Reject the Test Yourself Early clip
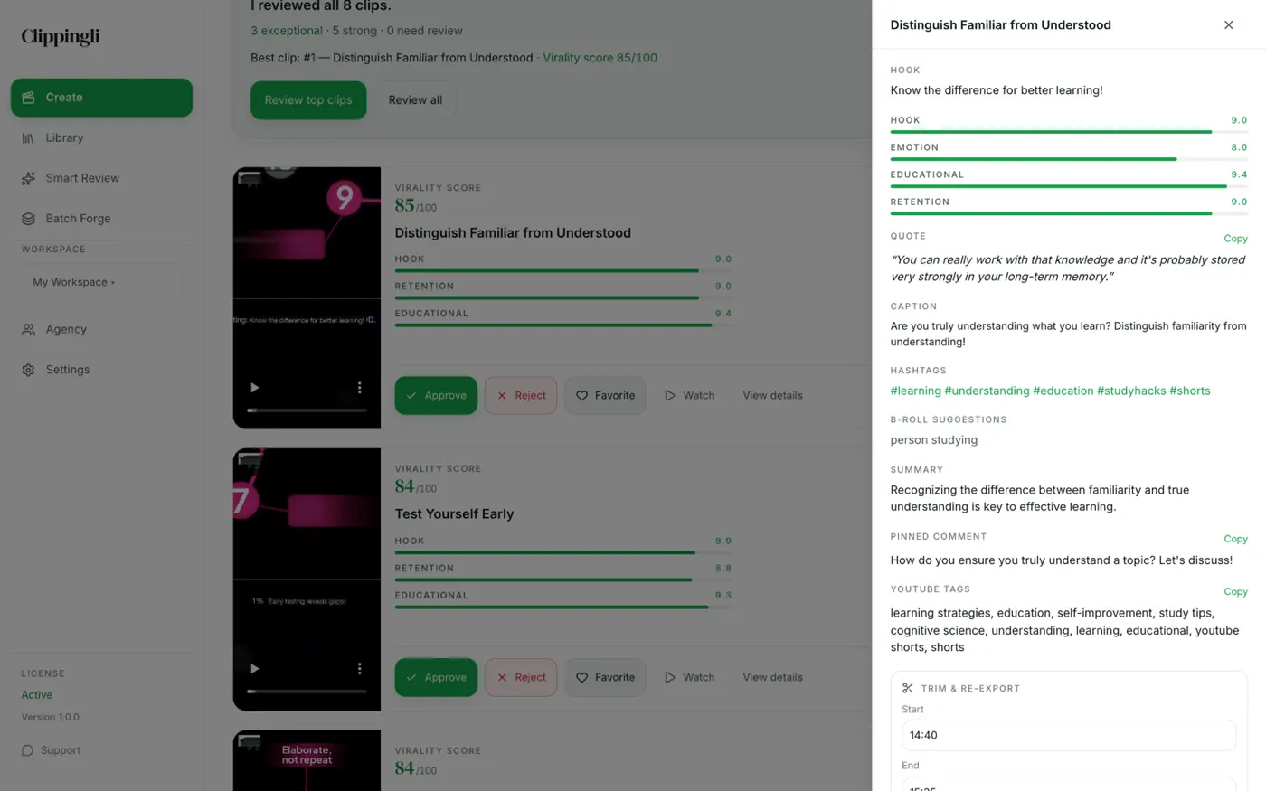This screenshot has width=1266, height=791. [521, 678]
